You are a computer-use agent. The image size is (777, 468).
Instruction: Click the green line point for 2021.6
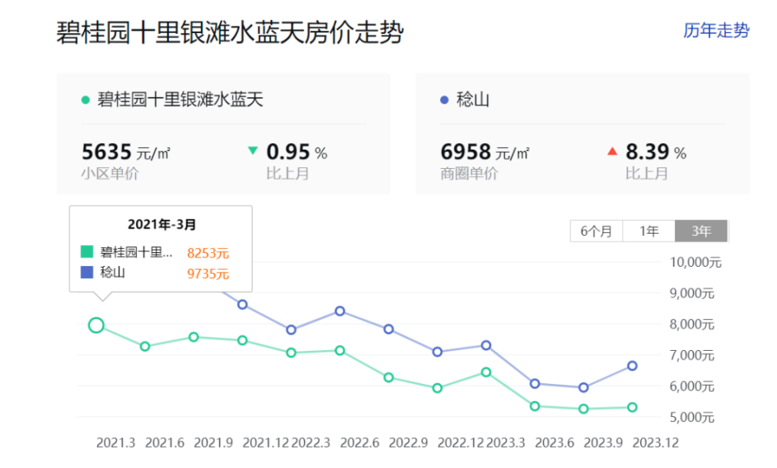point(145,346)
